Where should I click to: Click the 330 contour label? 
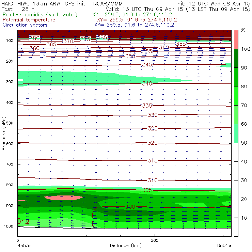click(153, 115)
